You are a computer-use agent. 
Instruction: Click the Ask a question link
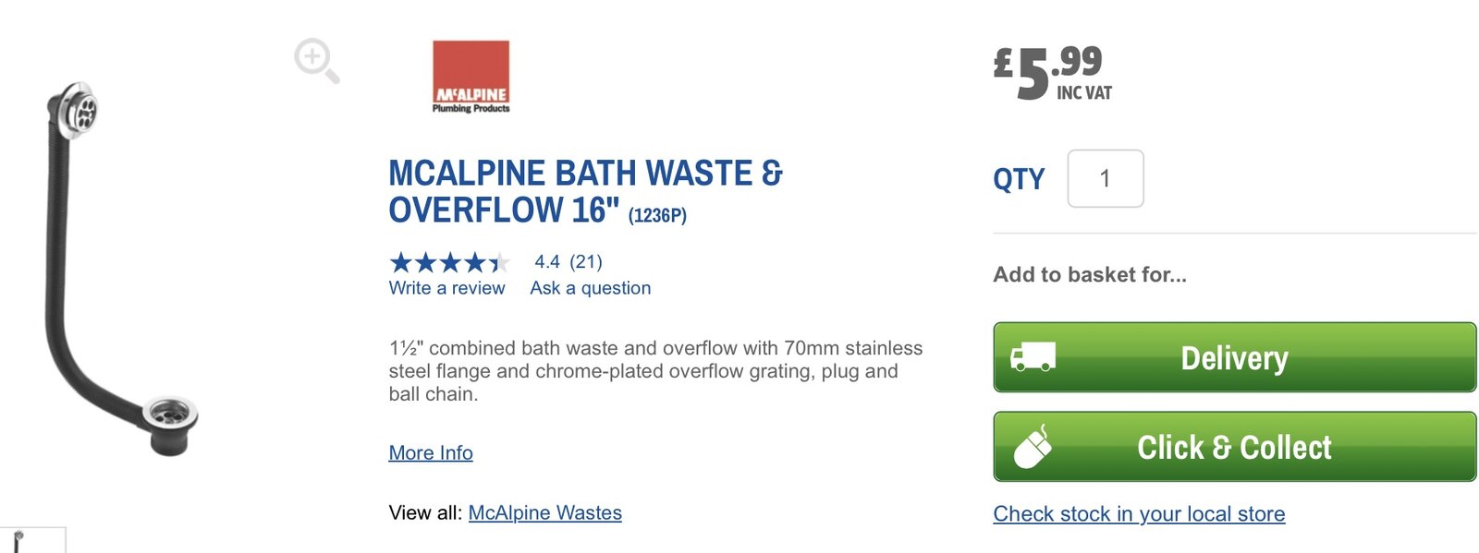(590, 288)
